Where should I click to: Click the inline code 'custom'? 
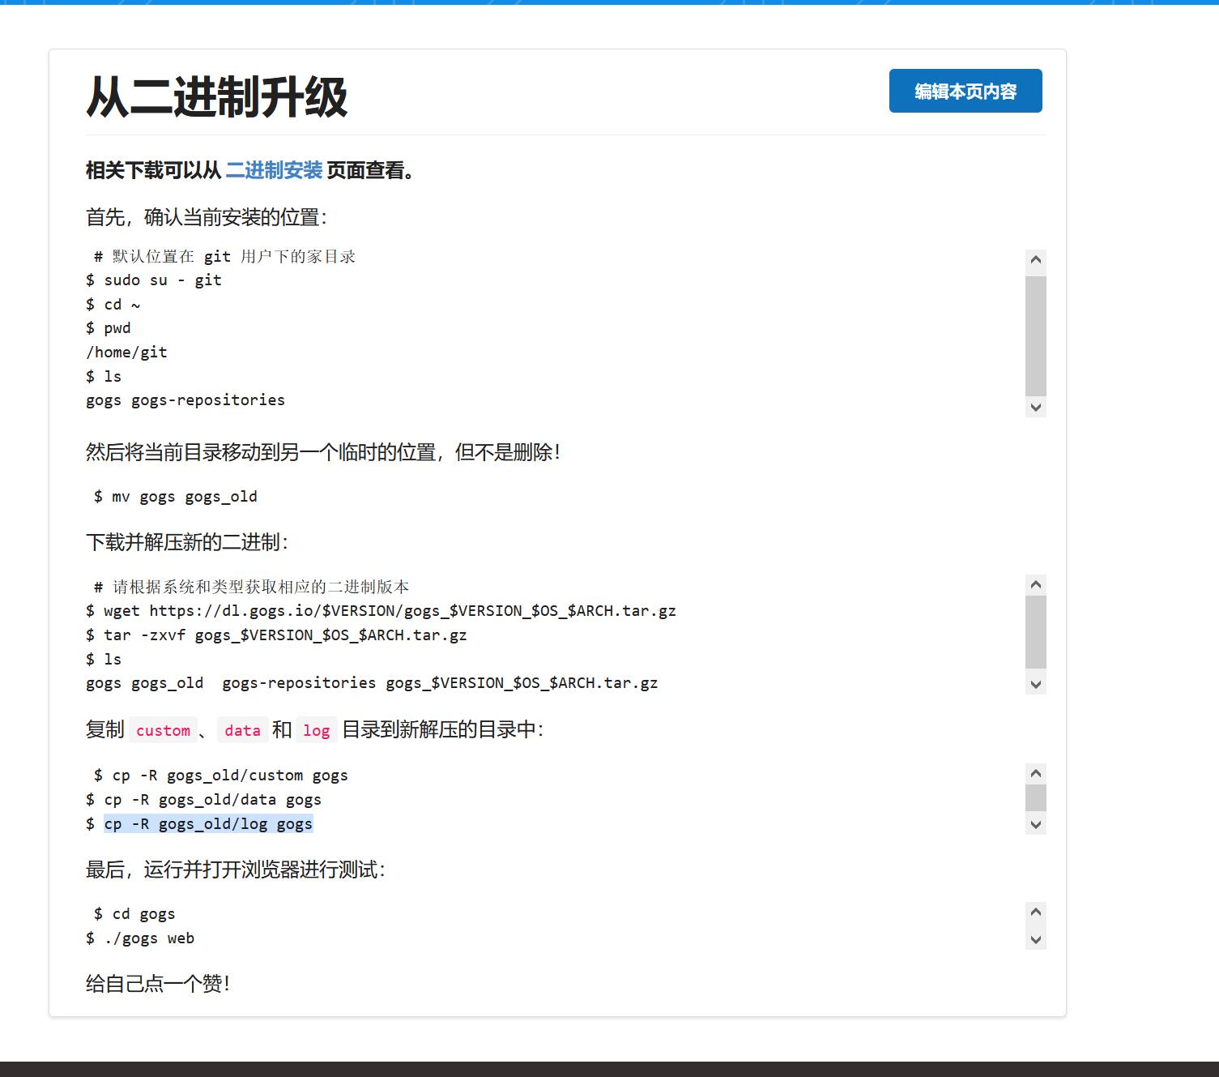pyautogui.click(x=163, y=730)
